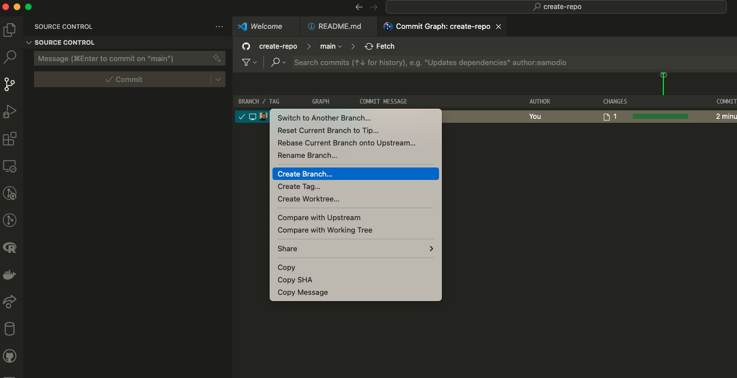737x378 pixels.
Task: Select Copy SHA menu entry
Action: (295, 280)
